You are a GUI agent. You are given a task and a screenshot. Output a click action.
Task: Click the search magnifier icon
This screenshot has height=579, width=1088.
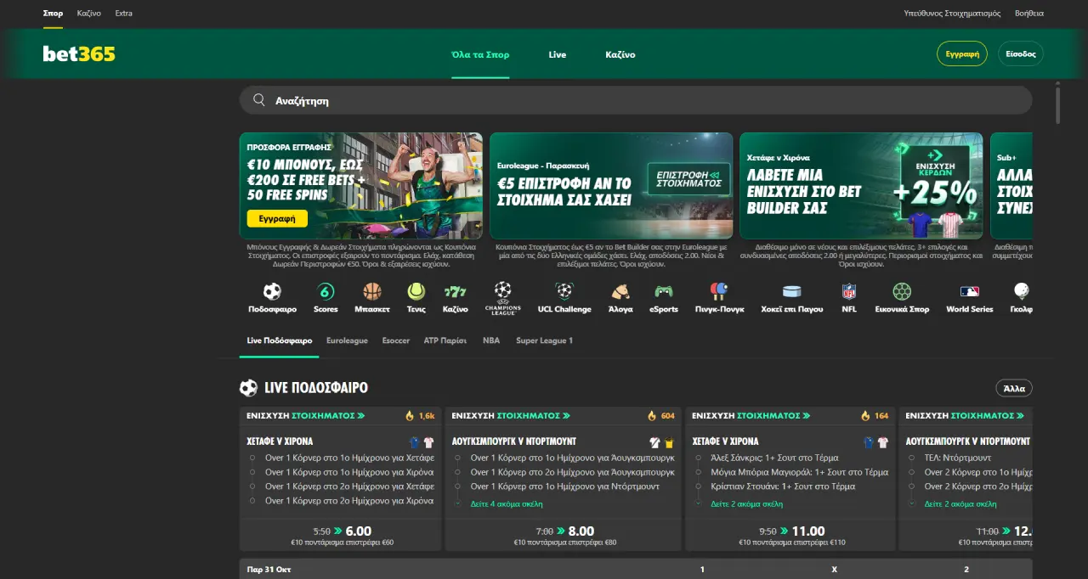click(259, 100)
